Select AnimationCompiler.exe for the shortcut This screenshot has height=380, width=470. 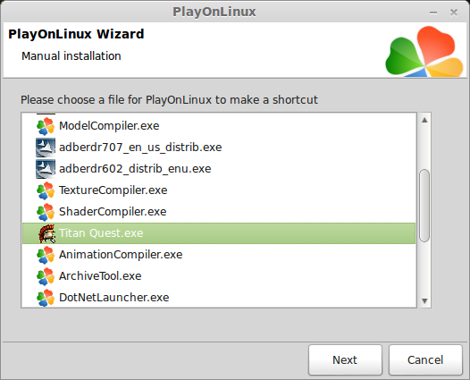[219, 255]
